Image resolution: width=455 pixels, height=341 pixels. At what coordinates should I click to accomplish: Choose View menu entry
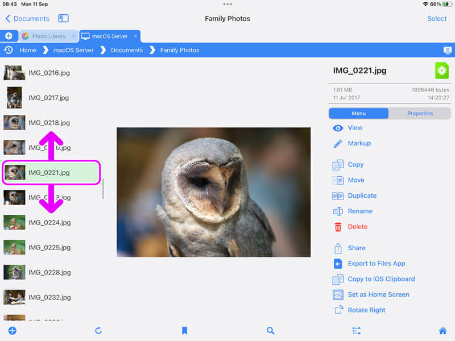pos(355,128)
